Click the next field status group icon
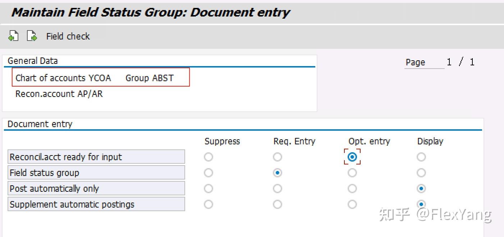The width and height of the screenshot is (504, 237). pyautogui.click(x=32, y=36)
